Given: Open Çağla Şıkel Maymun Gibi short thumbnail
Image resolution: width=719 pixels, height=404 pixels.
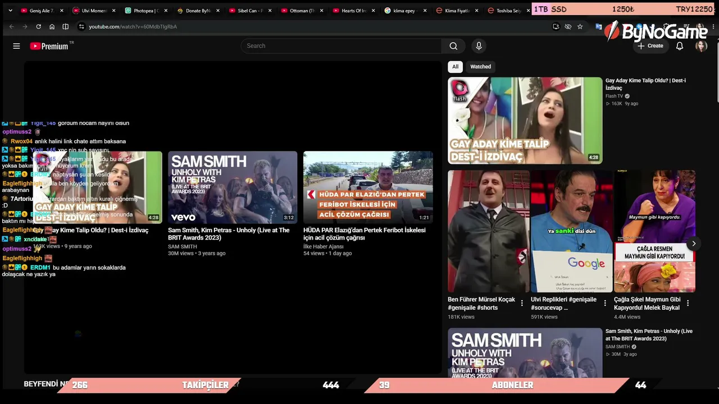Looking at the screenshot, I should [654, 231].
